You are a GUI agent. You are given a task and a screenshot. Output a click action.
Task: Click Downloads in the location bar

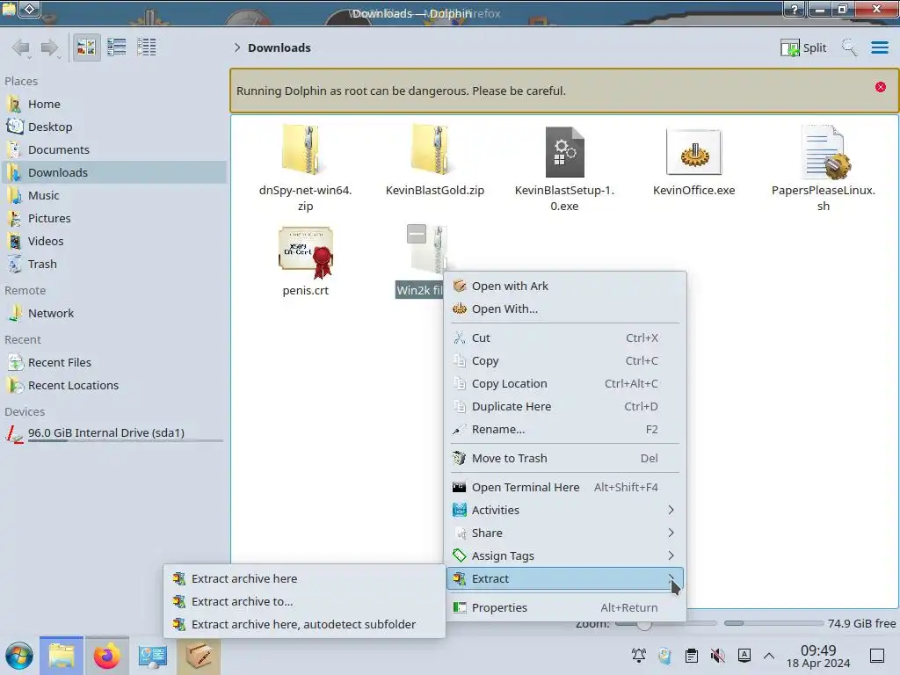(x=279, y=47)
